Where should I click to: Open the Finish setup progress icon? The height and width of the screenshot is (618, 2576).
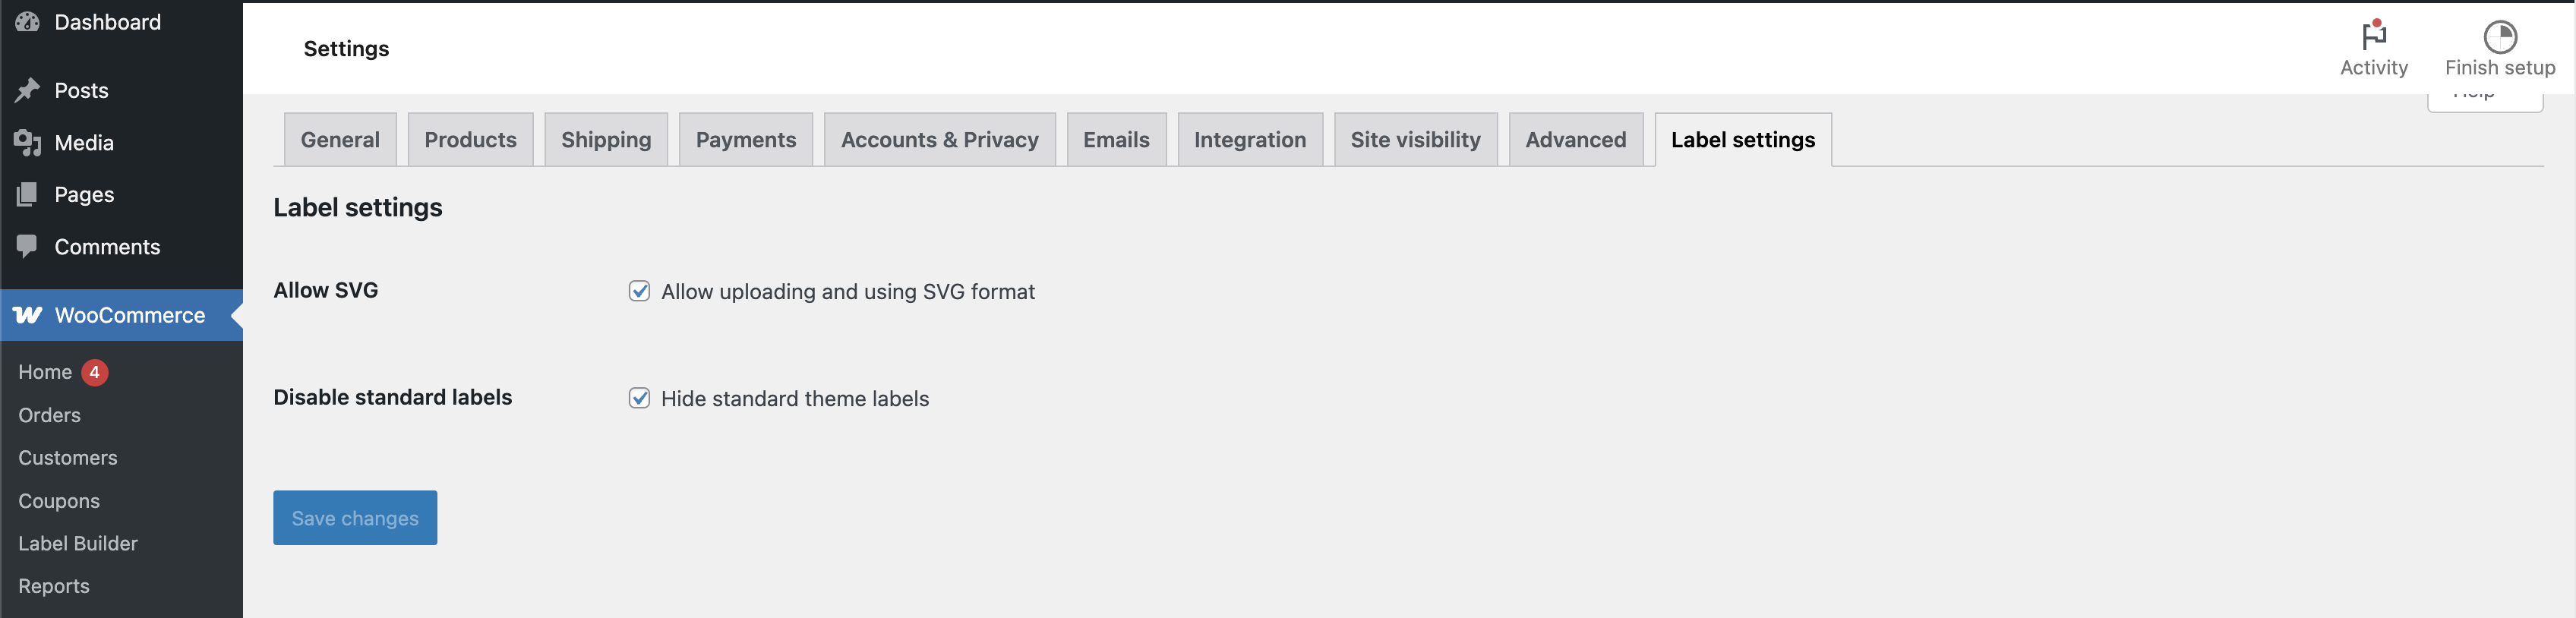[x=2499, y=37]
